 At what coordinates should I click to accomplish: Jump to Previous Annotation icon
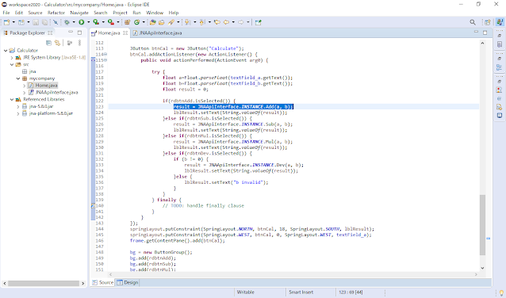click(202, 22)
